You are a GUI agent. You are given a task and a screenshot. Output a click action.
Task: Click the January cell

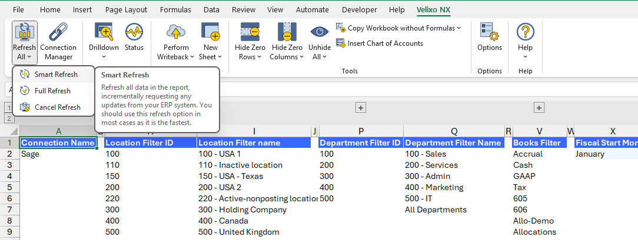click(606, 154)
